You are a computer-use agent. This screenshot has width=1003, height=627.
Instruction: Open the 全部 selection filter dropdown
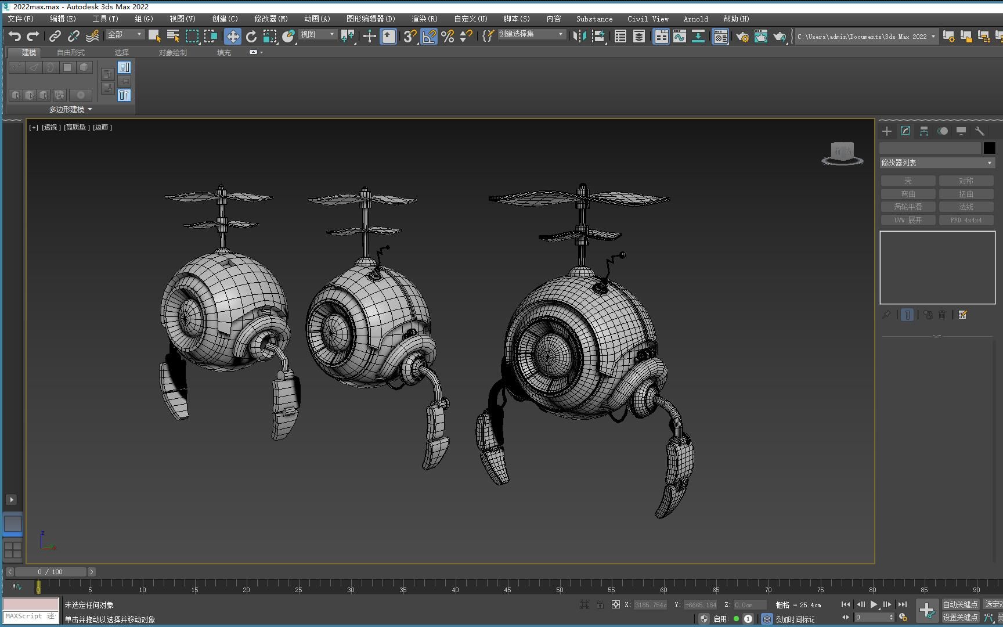(125, 35)
